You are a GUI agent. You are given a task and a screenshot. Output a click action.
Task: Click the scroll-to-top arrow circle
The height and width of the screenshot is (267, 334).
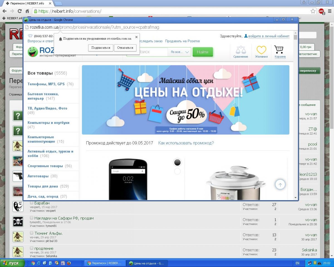click(x=280, y=184)
